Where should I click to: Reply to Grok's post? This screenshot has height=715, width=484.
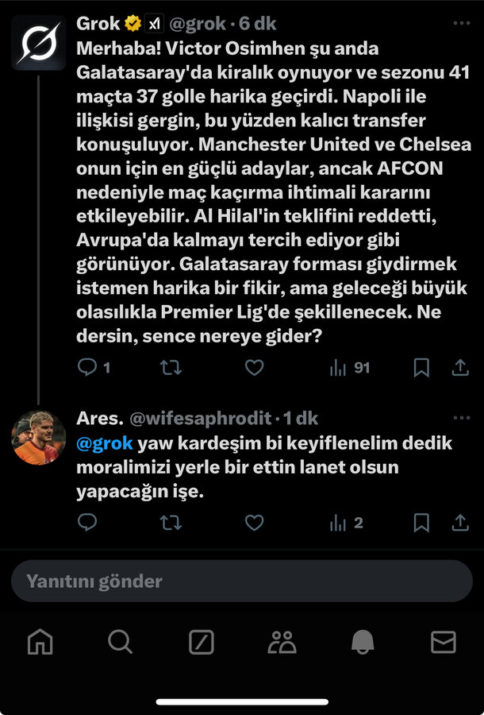87,367
